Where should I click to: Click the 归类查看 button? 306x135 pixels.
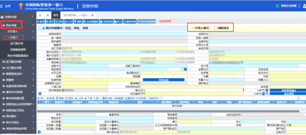(118, 98)
